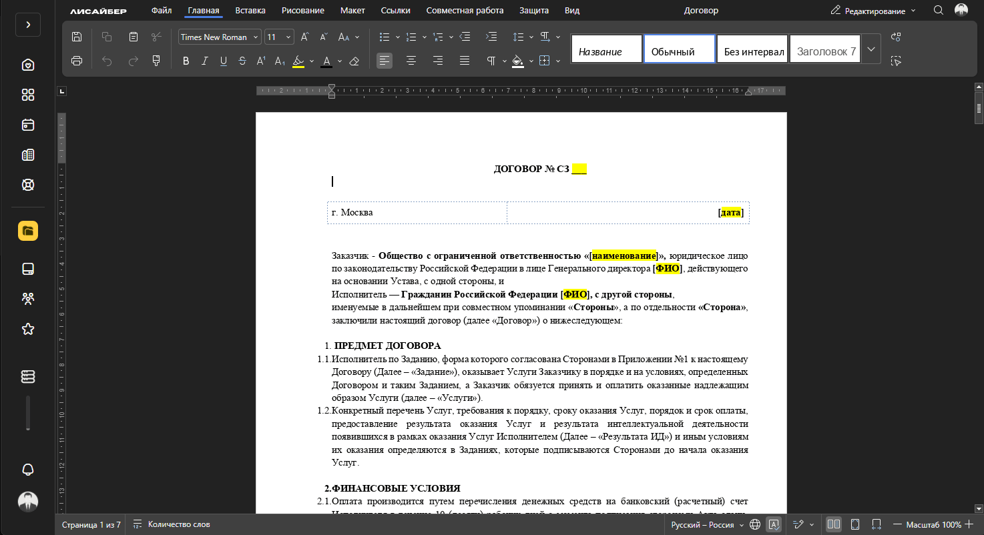Switch to the Ссылки tab
984x535 pixels.
tap(396, 10)
